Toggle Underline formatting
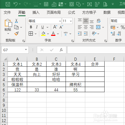This screenshot has height=125, width=125. 43,27
